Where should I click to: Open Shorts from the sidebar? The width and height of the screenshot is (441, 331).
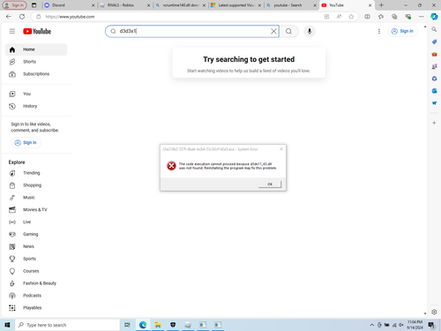[36, 62]
